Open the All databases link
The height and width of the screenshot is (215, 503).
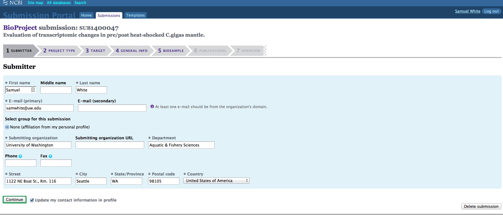(x=59, y=3)
